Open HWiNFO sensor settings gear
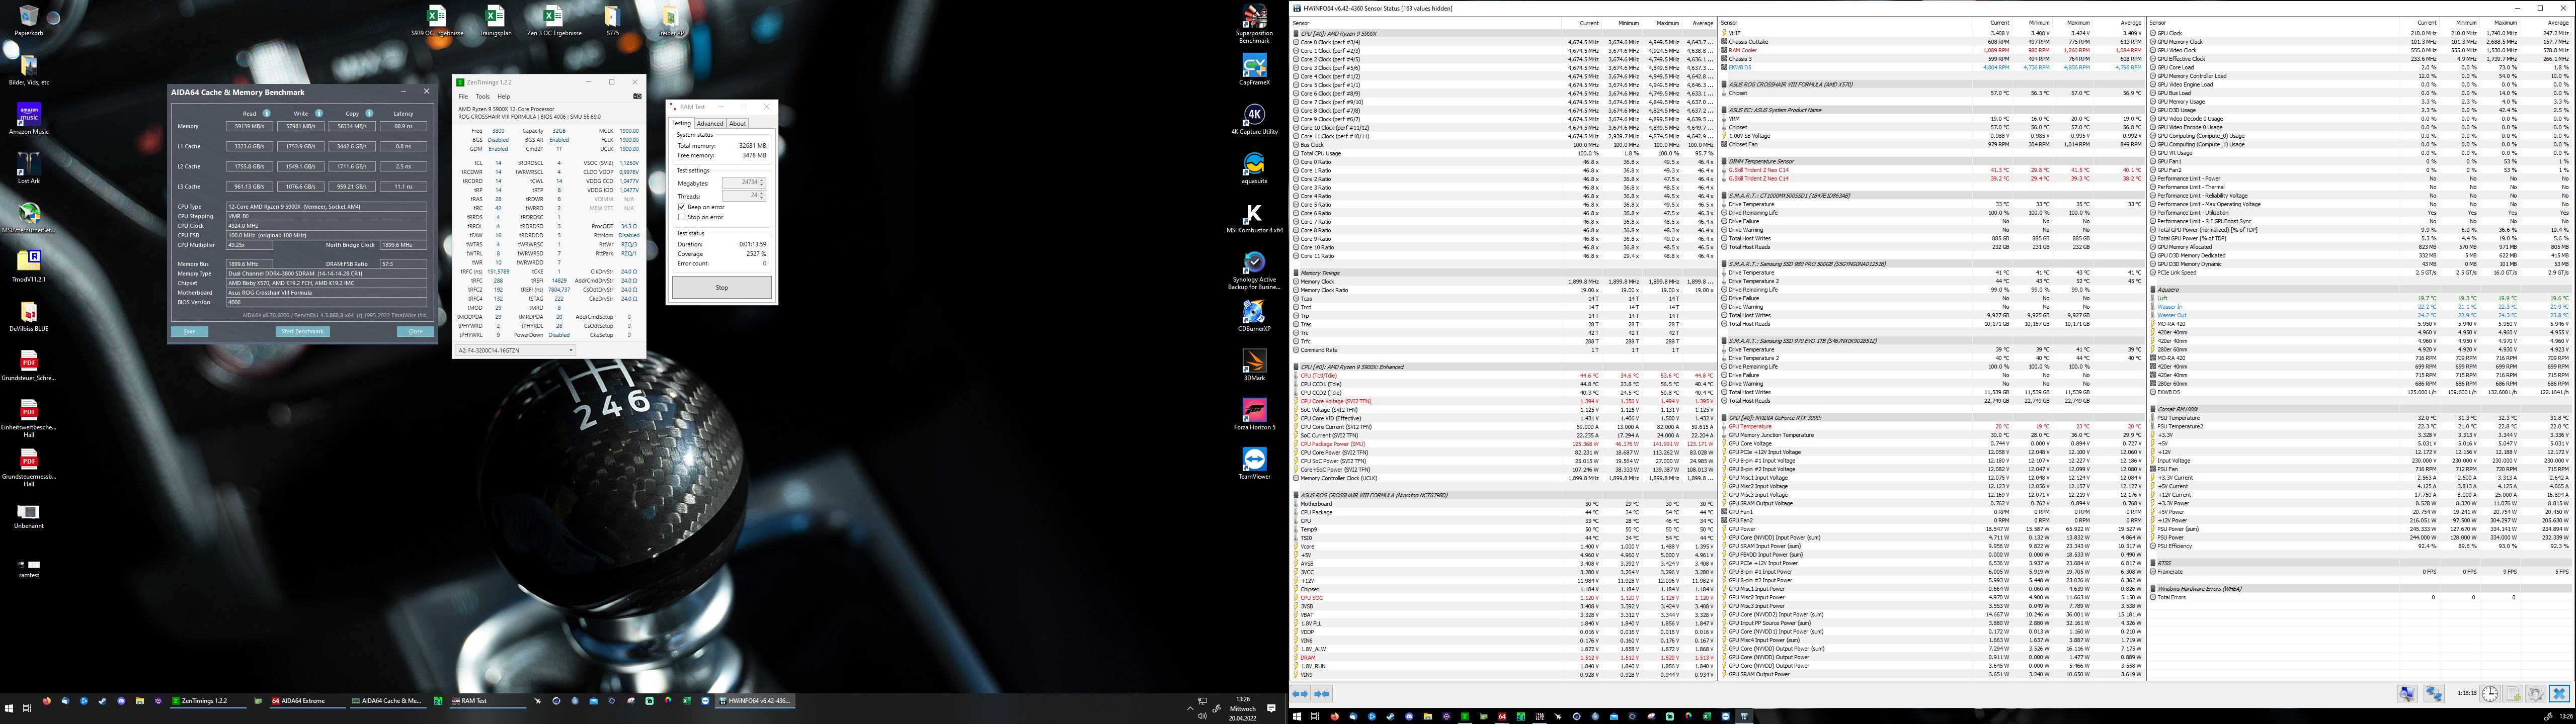 2536,694
